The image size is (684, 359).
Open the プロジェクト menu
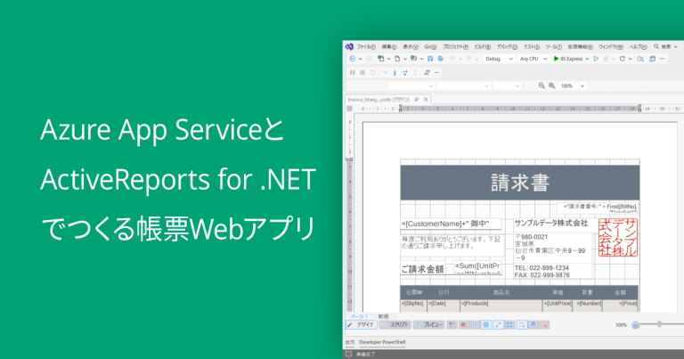[455, 46]
